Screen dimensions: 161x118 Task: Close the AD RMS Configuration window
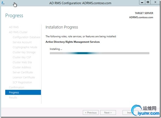click(x=155, y=2)
